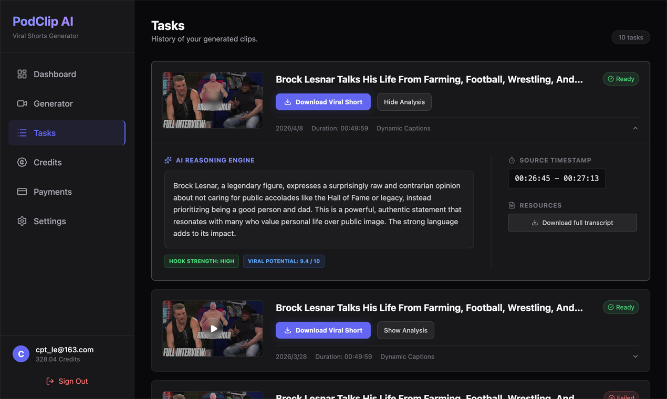667x399 pixels.
Task: Click Dynamic Captions label on 2026/3/28 task
Action: pos(407,356)
